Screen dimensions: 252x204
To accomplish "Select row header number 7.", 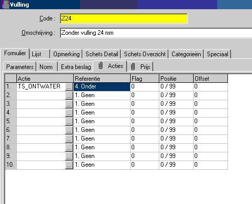I will click(x=11, y=139).
